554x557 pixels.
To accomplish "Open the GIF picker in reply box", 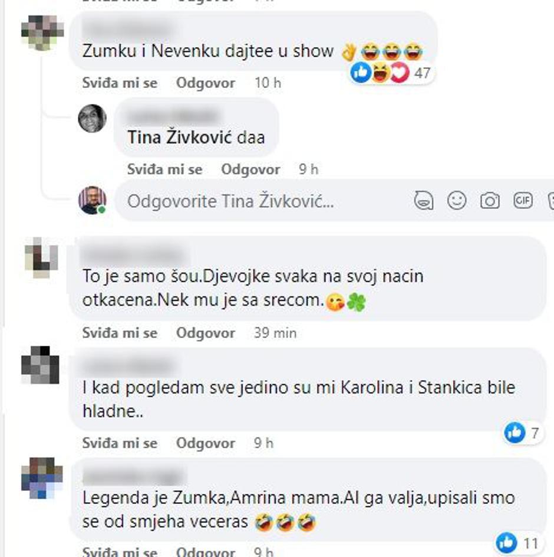I will pos(523,201).
